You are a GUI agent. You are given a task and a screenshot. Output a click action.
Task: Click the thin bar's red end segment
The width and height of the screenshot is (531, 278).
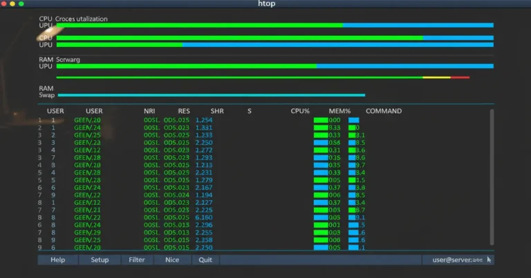[460, 78]
